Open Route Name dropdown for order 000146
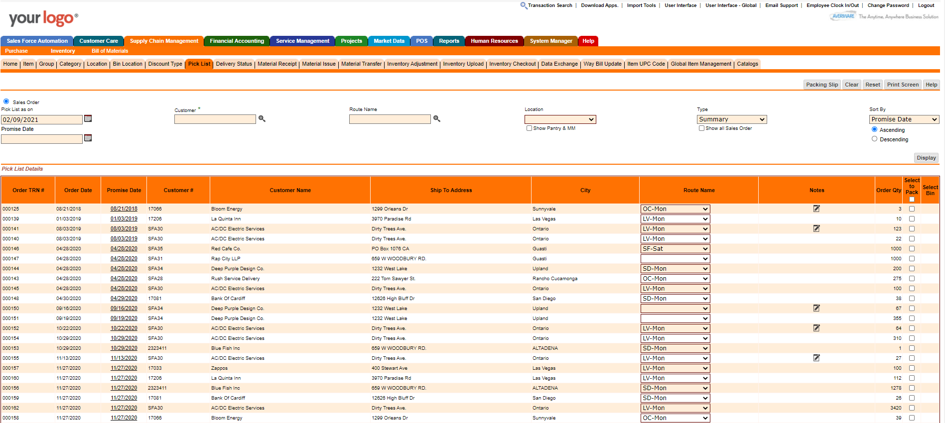Screen dimensions: 945x423 tap(675, 249)
